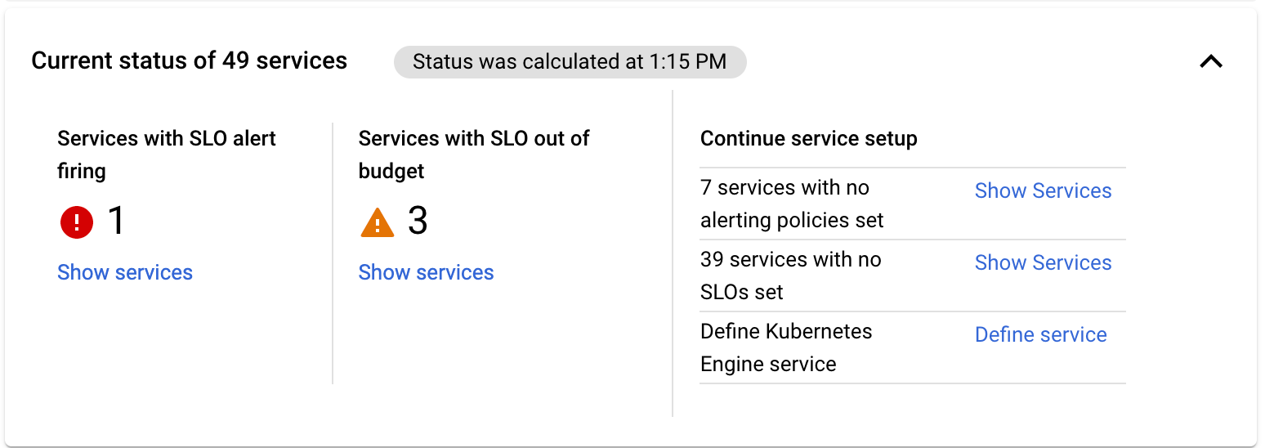Image resolution: width=1265 pixels, height=448 pixels.
Task: Click the Services with SLO out of budget heading
Action: point(473,155)
